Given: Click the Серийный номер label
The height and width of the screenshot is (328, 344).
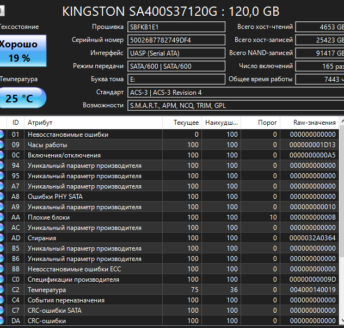Looking at the screenshot, I should (97, 40).
